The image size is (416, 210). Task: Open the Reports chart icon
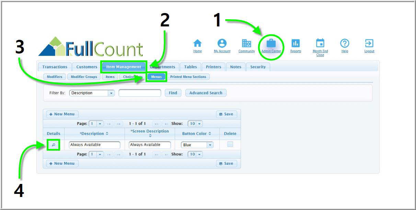[296, 43]
